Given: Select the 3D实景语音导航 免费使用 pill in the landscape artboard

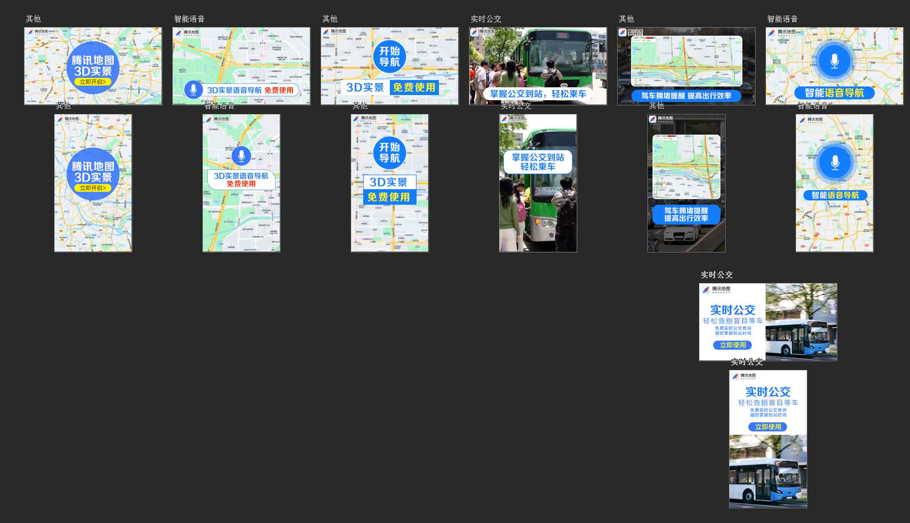Looking at the screenshot, I should 250,90.
